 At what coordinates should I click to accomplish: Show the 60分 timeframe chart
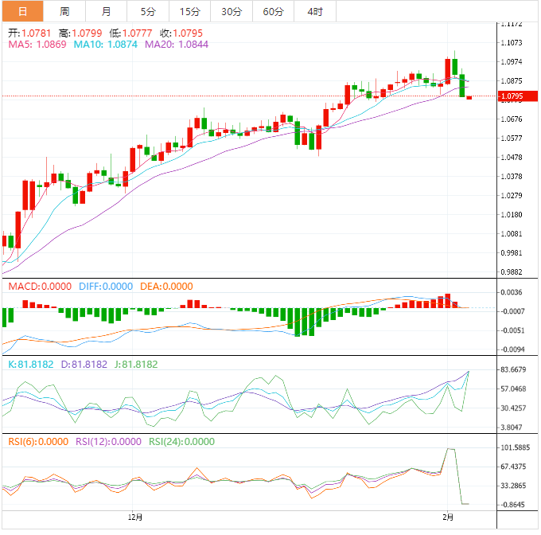[273, 11]
